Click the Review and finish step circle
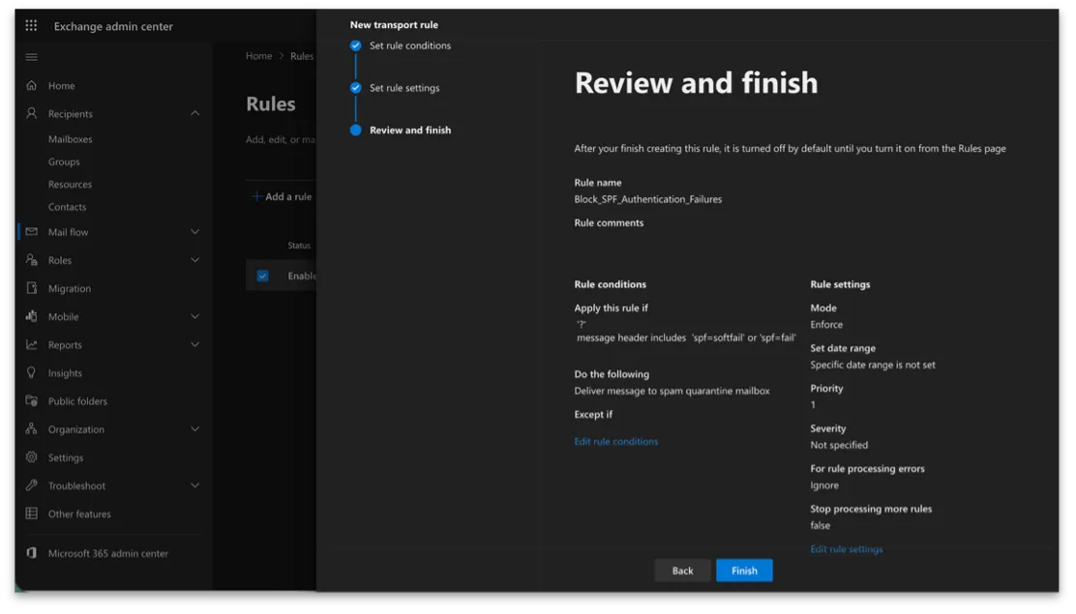The height and width of the screenshot is (614, 1076). 355,131
